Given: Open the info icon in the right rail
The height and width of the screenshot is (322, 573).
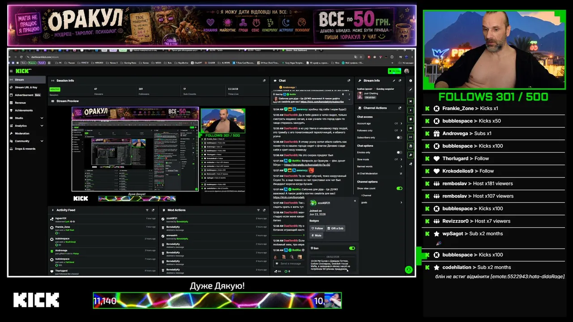Looking at the screenshot, I should (x=411, y=80).
